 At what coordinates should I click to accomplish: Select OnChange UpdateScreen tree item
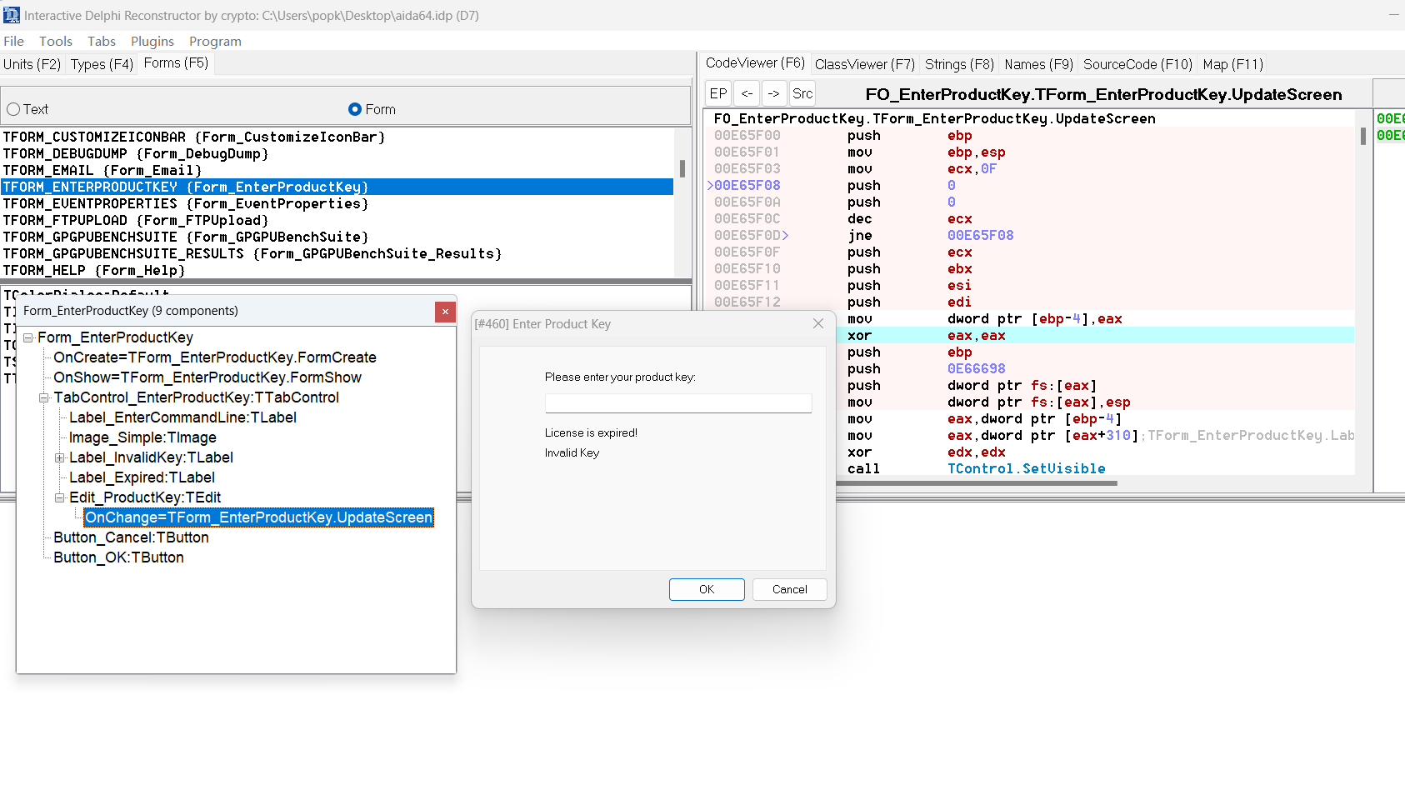(x=258, y=517)
